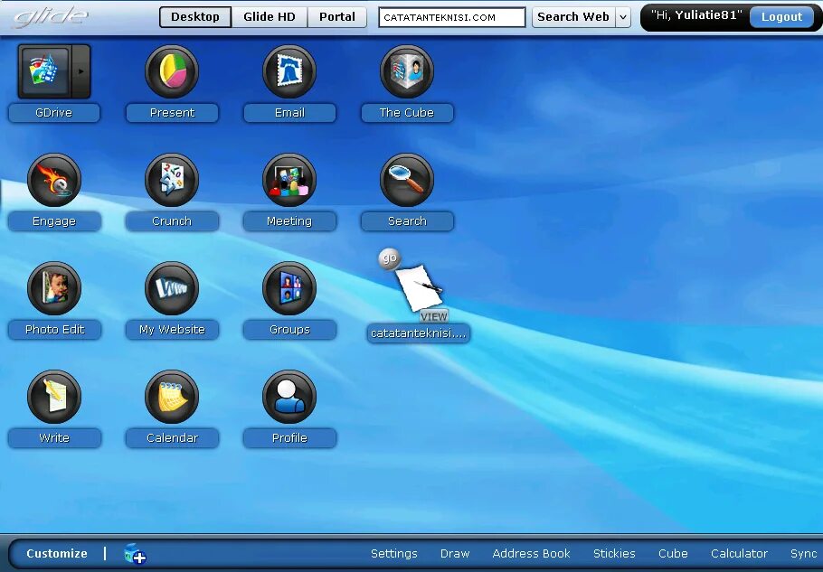
Task: Focus the CATATANTEKNISI.COM search field
Action: click(452, 17)
